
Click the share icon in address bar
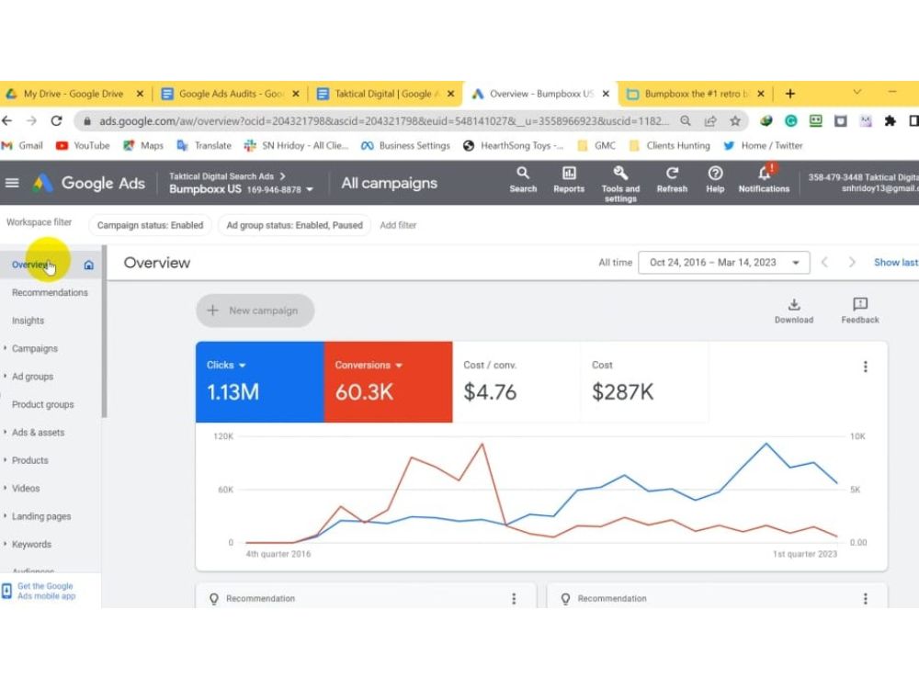pyautogui.click(x=710, y=120)
